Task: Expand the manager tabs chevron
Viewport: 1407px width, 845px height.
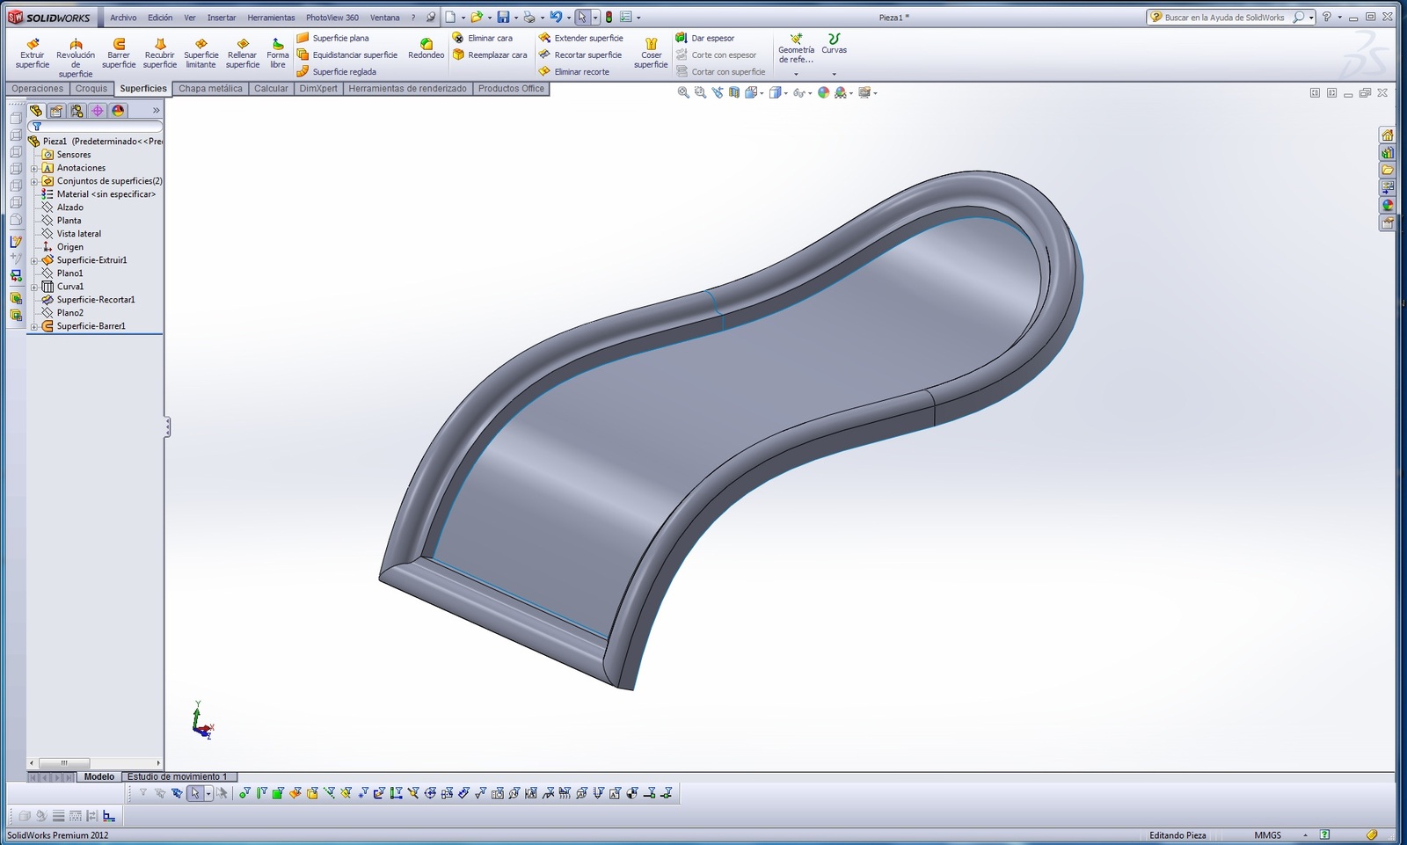Action: click(x=156, y=111)
